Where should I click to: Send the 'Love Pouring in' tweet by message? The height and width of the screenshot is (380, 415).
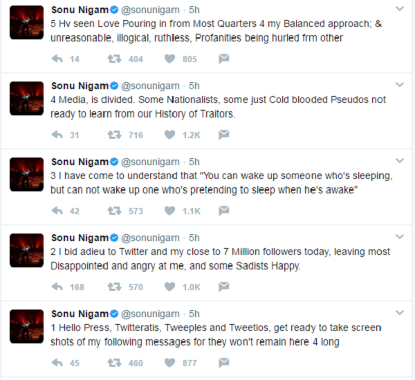[x=223, y=59]
